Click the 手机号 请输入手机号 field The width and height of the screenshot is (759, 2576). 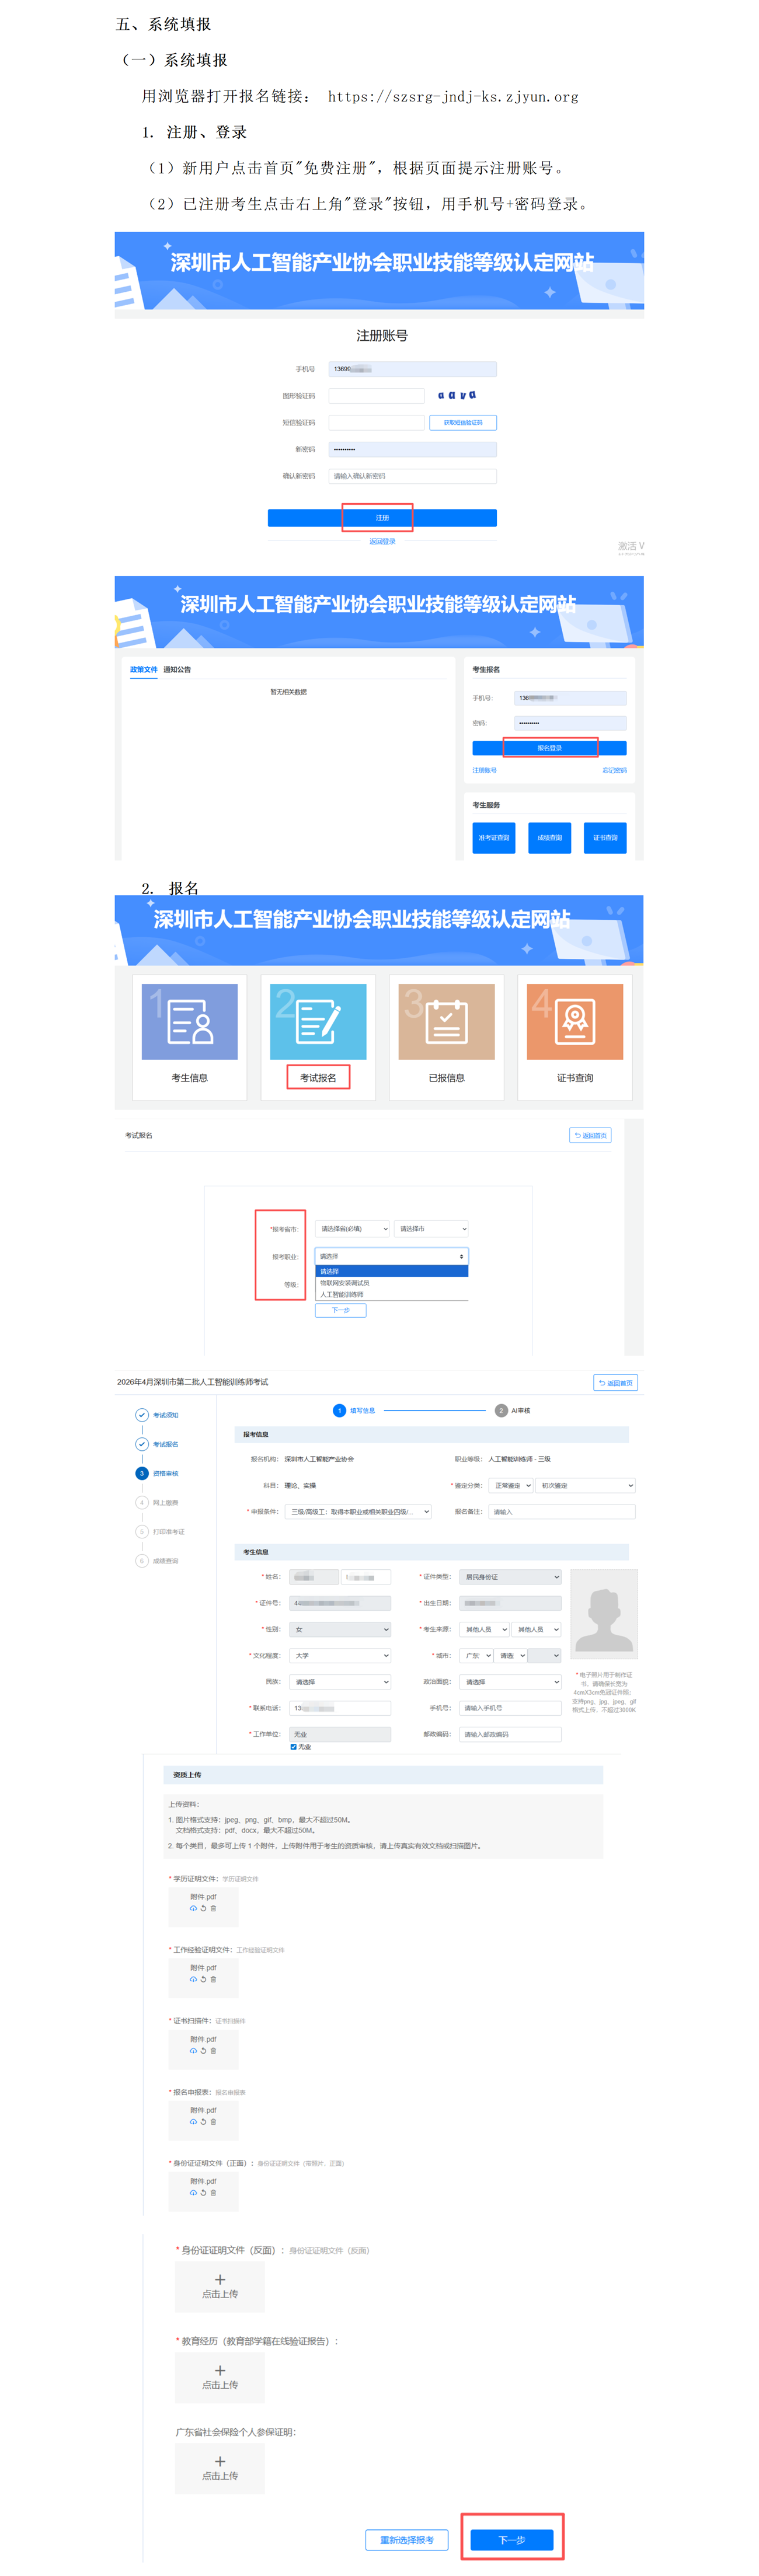point(510,1708)
